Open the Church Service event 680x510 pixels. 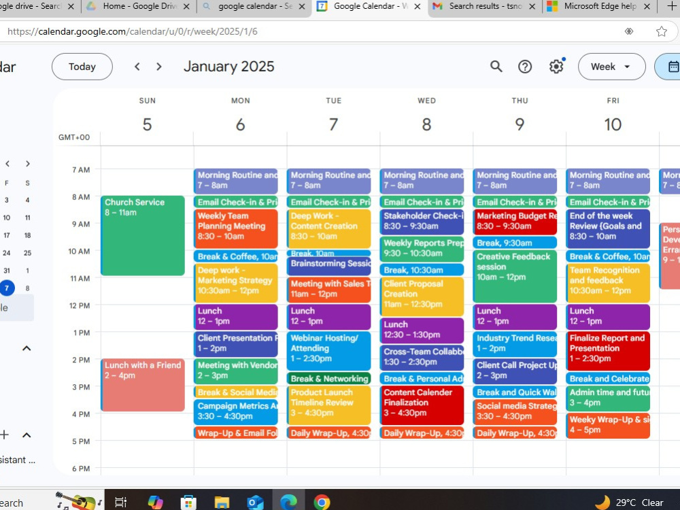143,235
